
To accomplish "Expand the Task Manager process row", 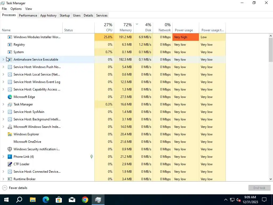I will pyautogui.click(x=3, y=104).
